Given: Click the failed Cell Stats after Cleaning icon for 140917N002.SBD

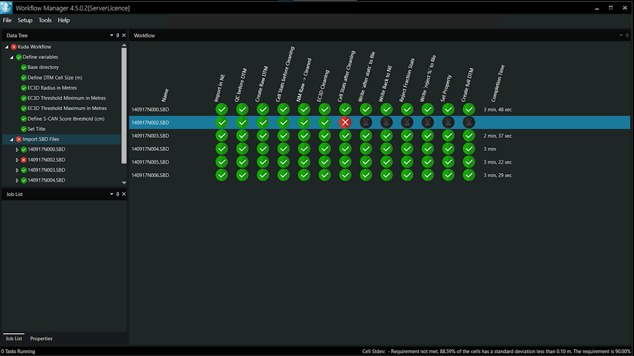Looking at the screenshot, I should [345, 123].
